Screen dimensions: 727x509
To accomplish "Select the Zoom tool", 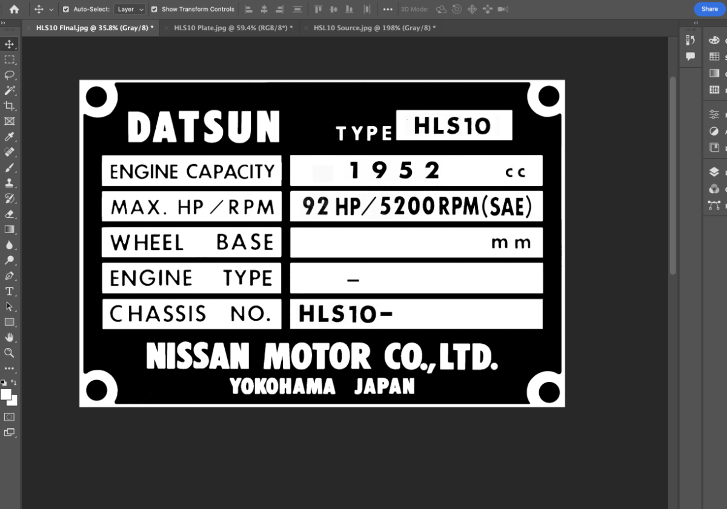I will 9,353.
